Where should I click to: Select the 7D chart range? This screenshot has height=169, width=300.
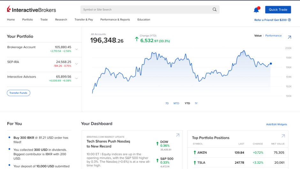coord(167,103)
